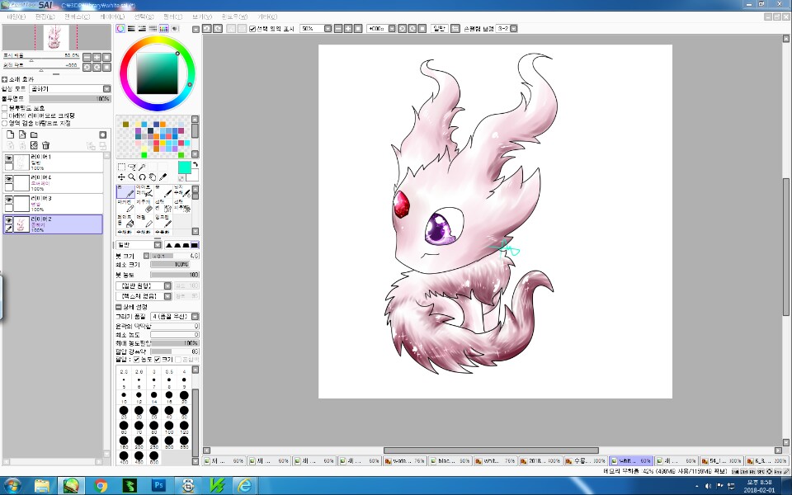The image size is (792, 495).
Task: Click the 일반 button in top toolbar
Action: pos(439,28)
